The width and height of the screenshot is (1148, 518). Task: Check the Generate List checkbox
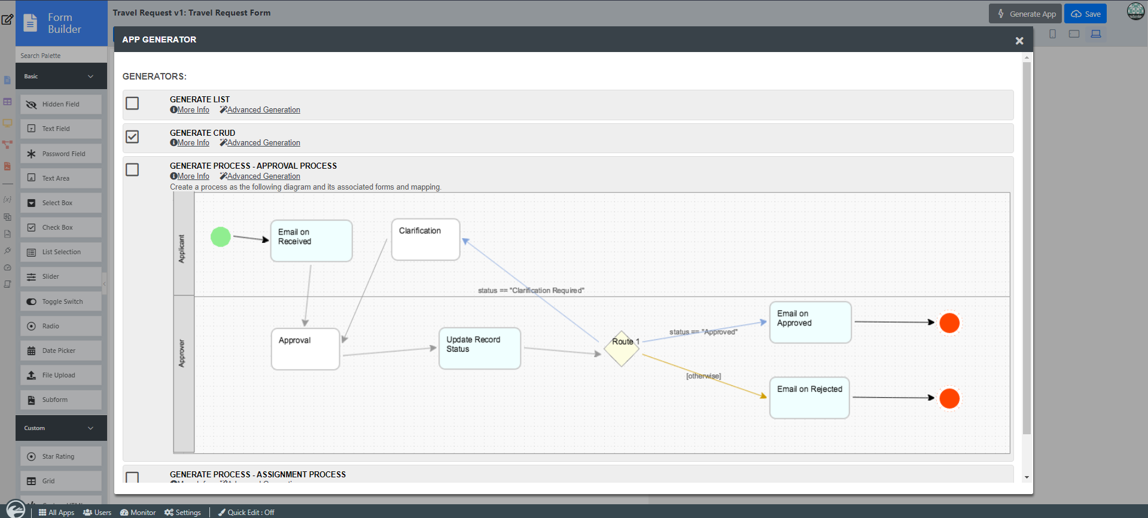point(132,103)
